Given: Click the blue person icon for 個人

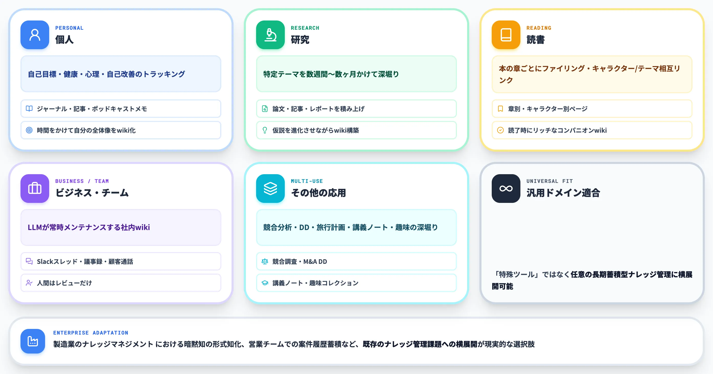Looking at the screenshot, I should (x=35, y=35).
